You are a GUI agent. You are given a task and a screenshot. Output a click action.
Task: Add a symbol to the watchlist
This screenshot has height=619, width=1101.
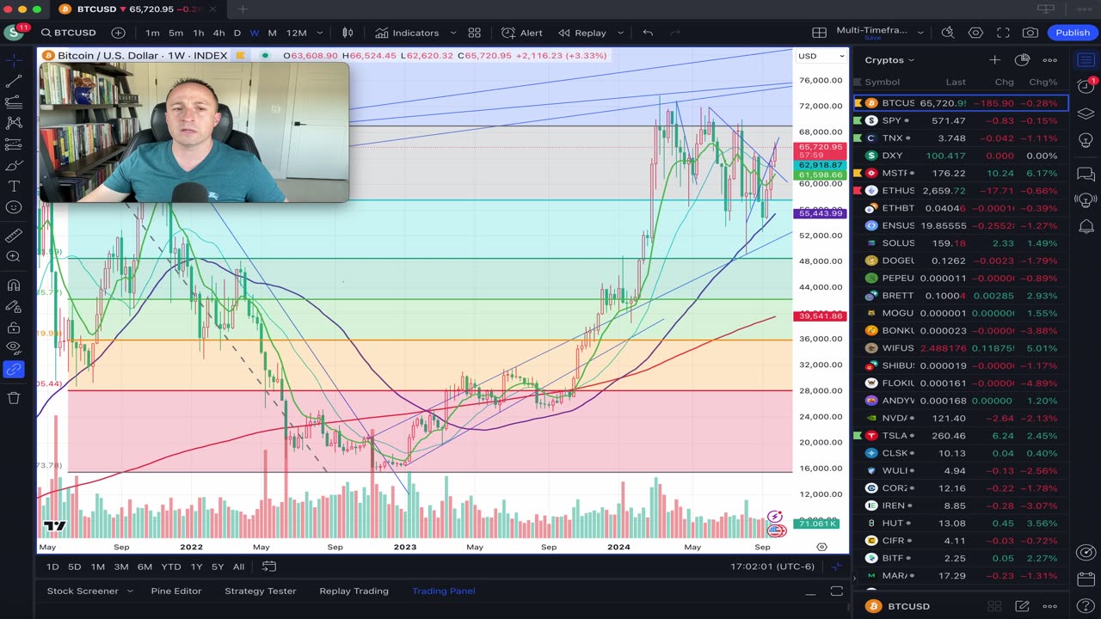[994, 60]
